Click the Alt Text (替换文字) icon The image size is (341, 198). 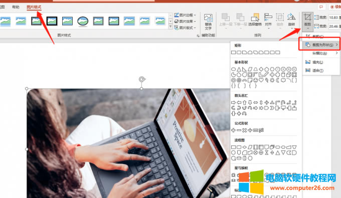point(208,22)
